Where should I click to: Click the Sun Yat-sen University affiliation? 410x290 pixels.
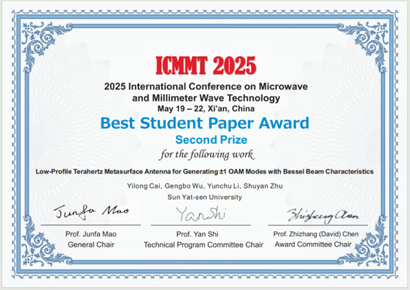pyautogui.click(x=205, y=197)
